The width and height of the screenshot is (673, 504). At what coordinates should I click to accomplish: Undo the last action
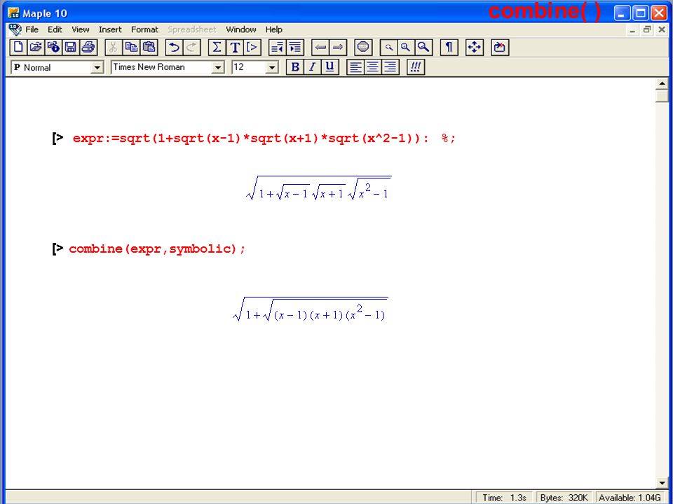coord(174,47)
